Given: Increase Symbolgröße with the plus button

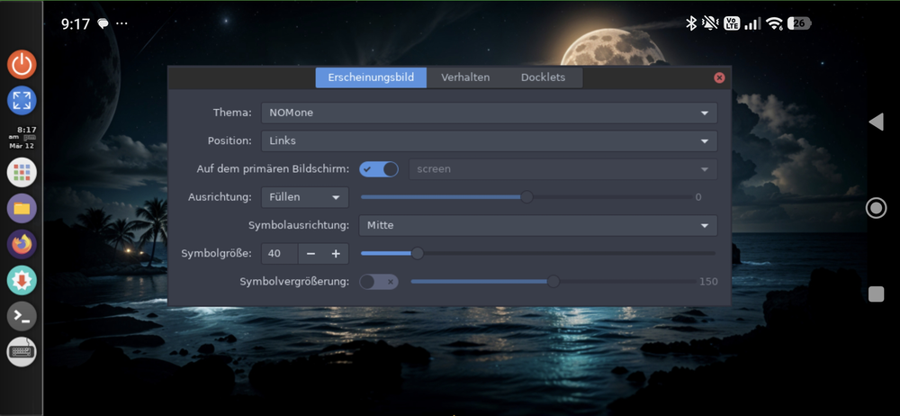Looking at the screenshot, I should (335, 254).
